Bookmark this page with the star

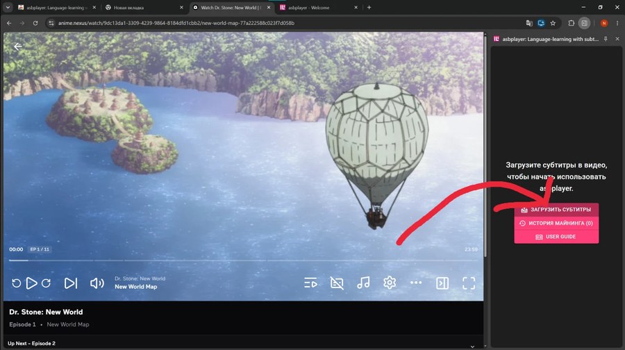click(553, 23)
